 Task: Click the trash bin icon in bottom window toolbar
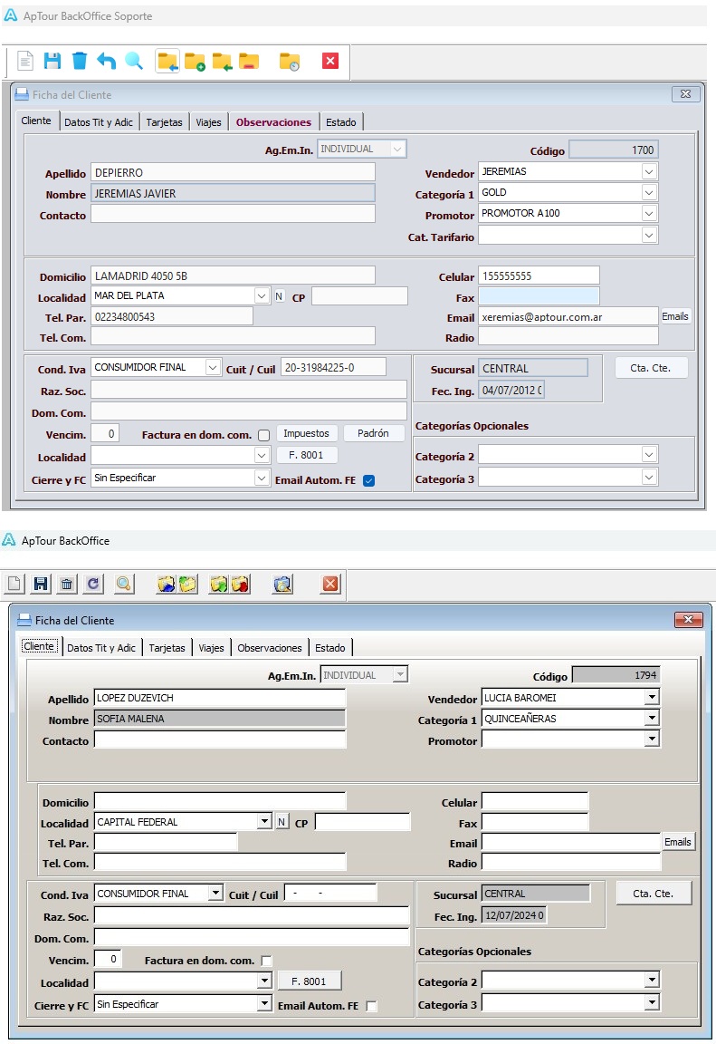66,584
